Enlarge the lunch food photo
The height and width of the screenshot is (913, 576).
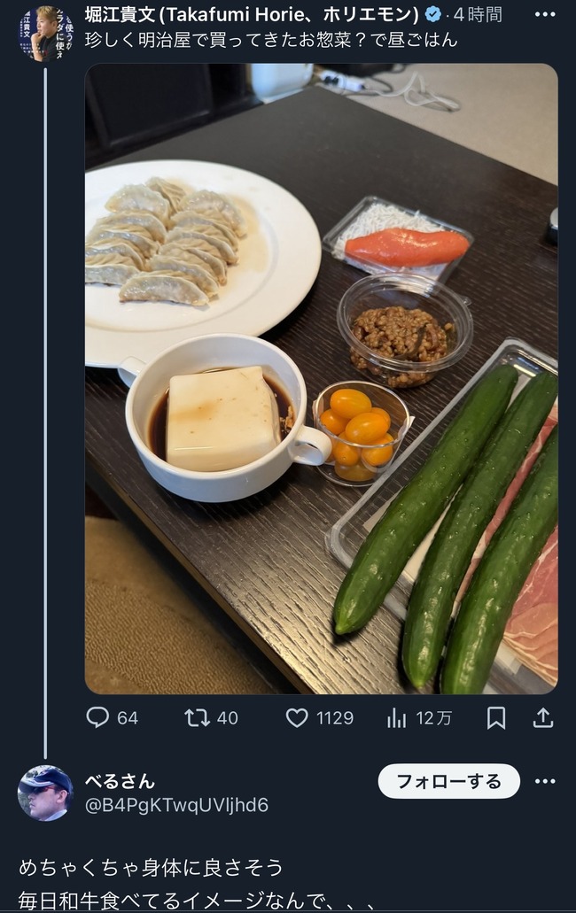321,378
